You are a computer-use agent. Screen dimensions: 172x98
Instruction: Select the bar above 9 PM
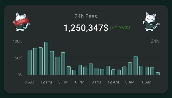[97, 71]
